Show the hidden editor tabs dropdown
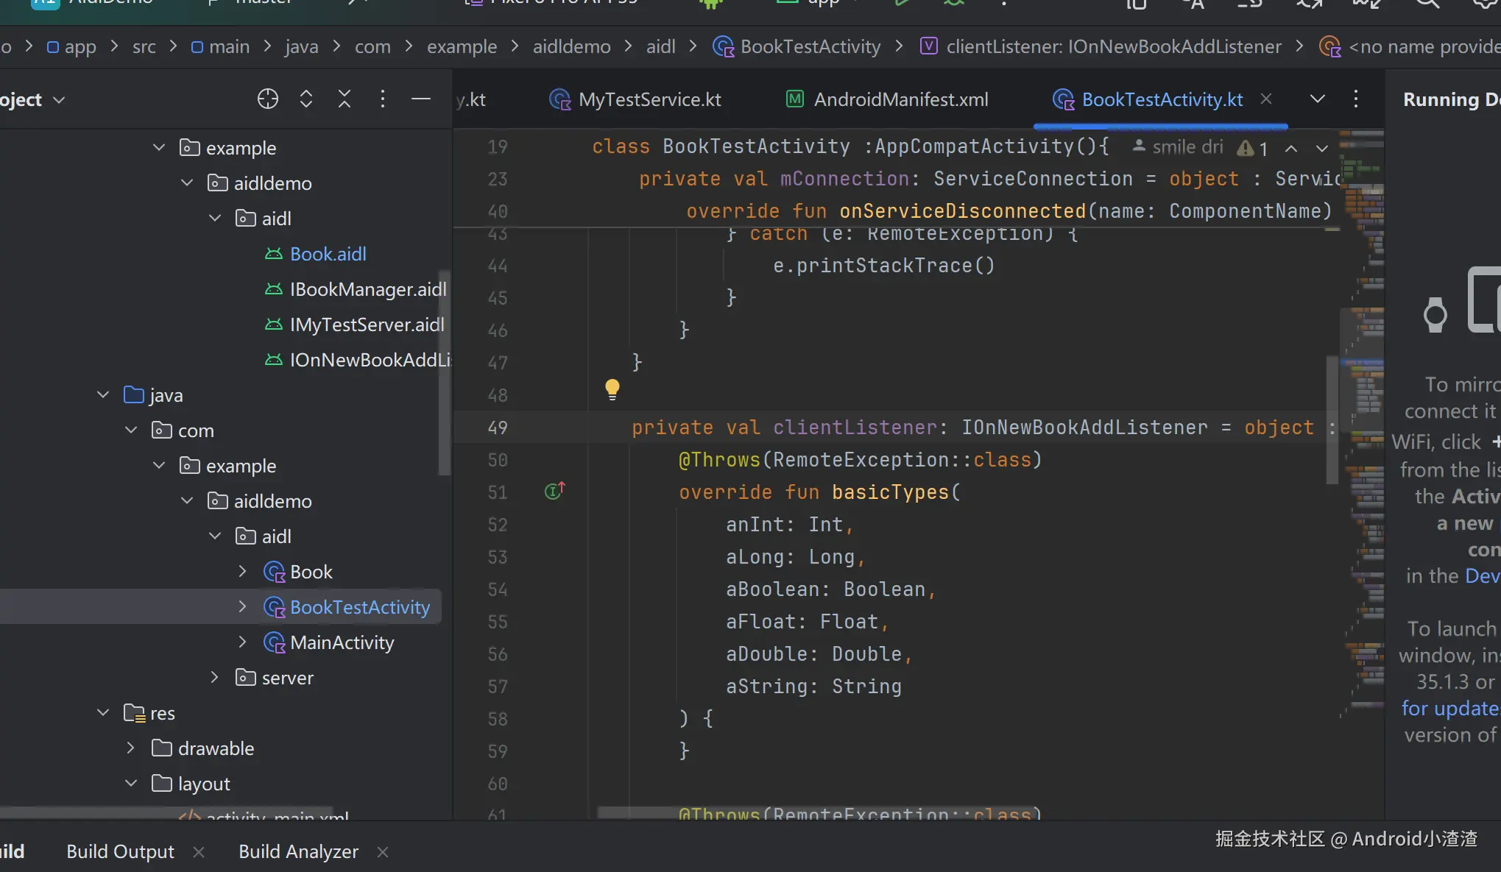 [x=1318, y=99]
